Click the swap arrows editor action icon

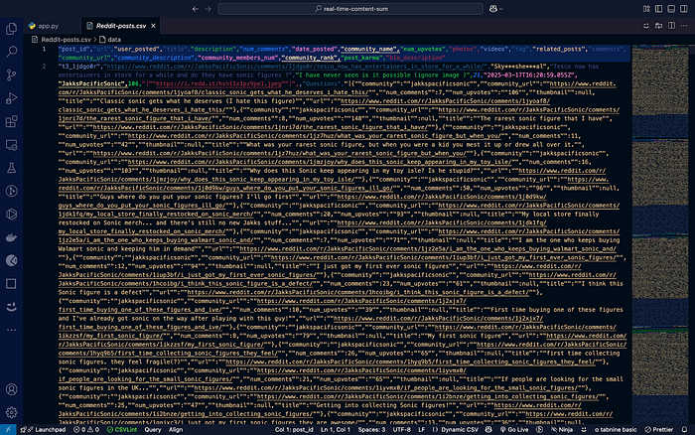point(658,26)
